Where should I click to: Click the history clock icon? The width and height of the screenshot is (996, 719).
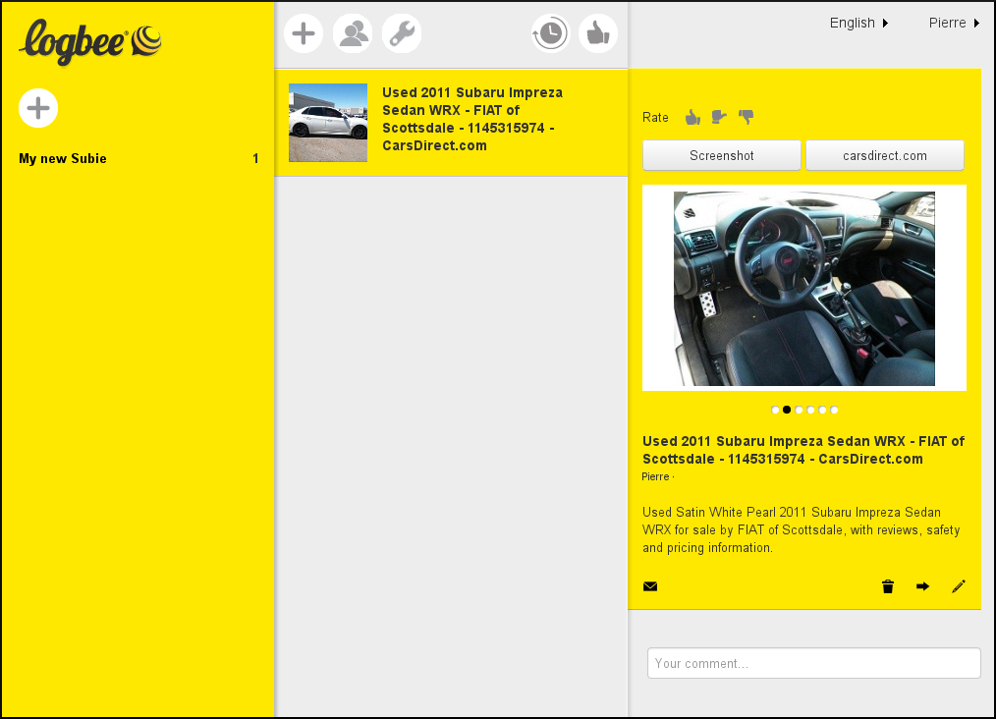tap(550, 32)
